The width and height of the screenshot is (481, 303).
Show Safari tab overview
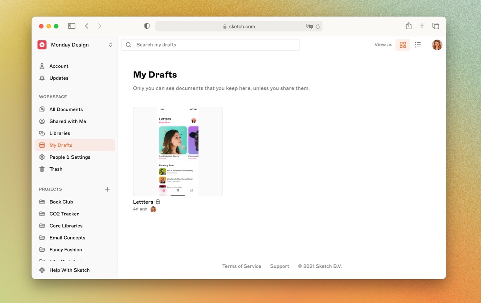tap(436, 26)
